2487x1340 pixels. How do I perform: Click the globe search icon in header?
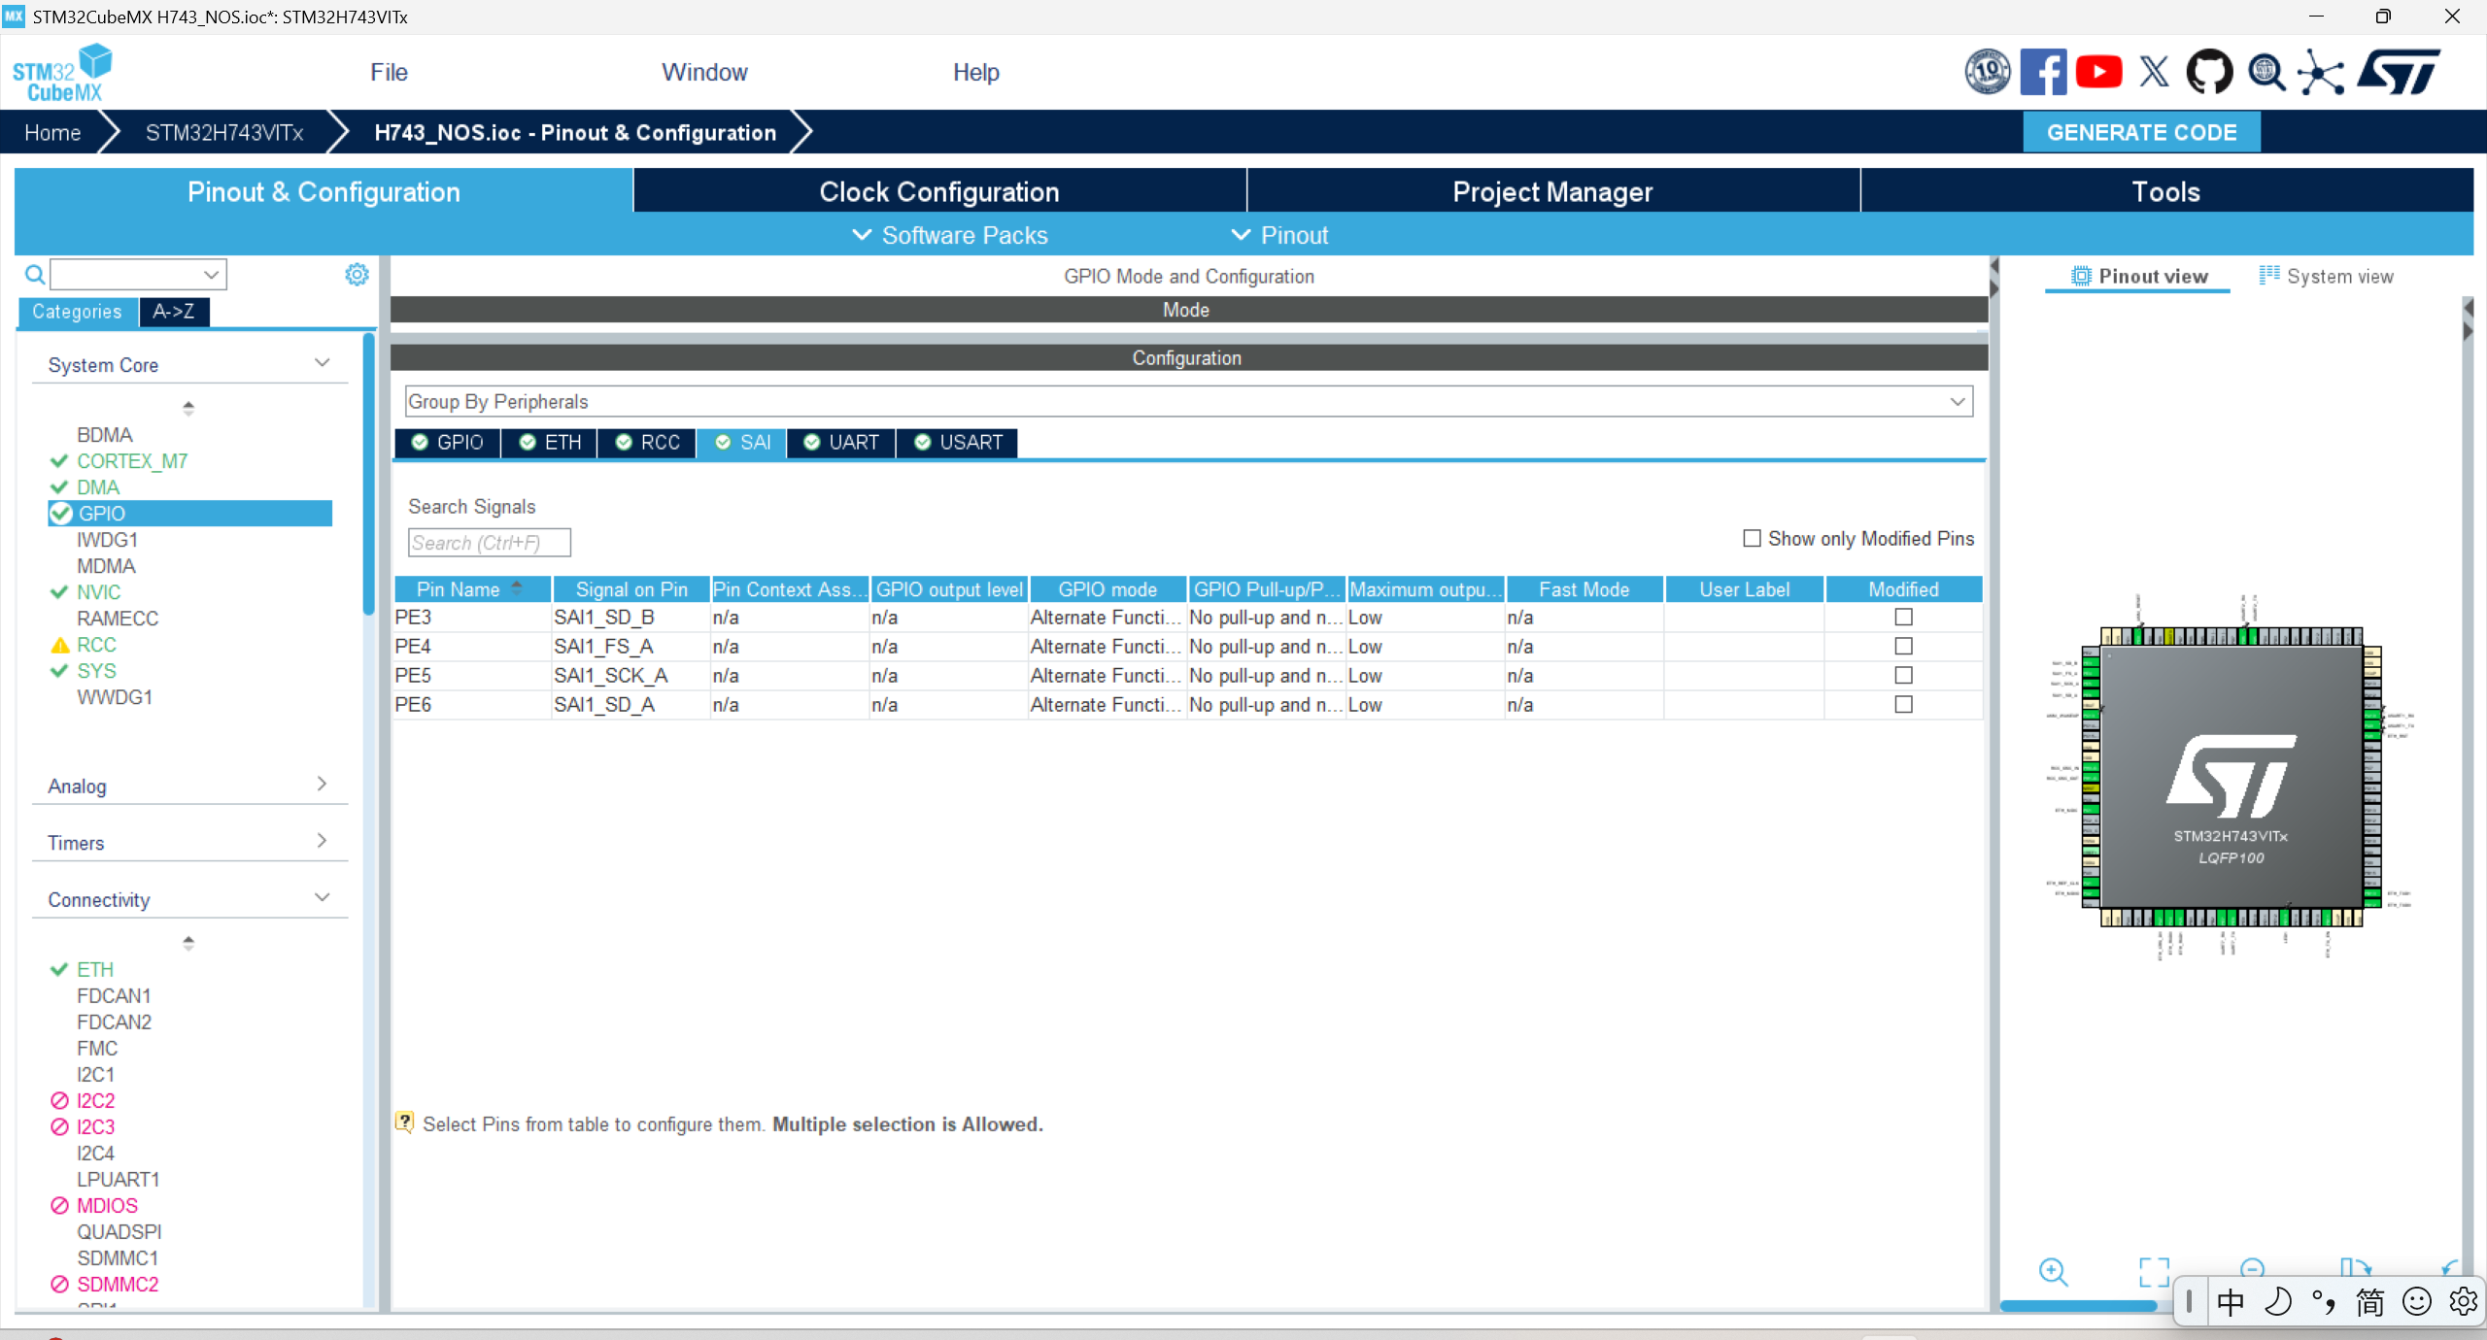(x=2266, y=73)
